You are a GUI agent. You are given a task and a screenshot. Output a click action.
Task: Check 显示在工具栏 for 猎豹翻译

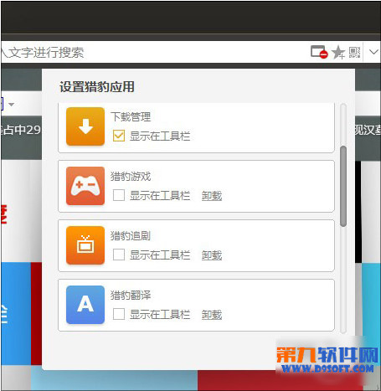click(x=119, y=314)
